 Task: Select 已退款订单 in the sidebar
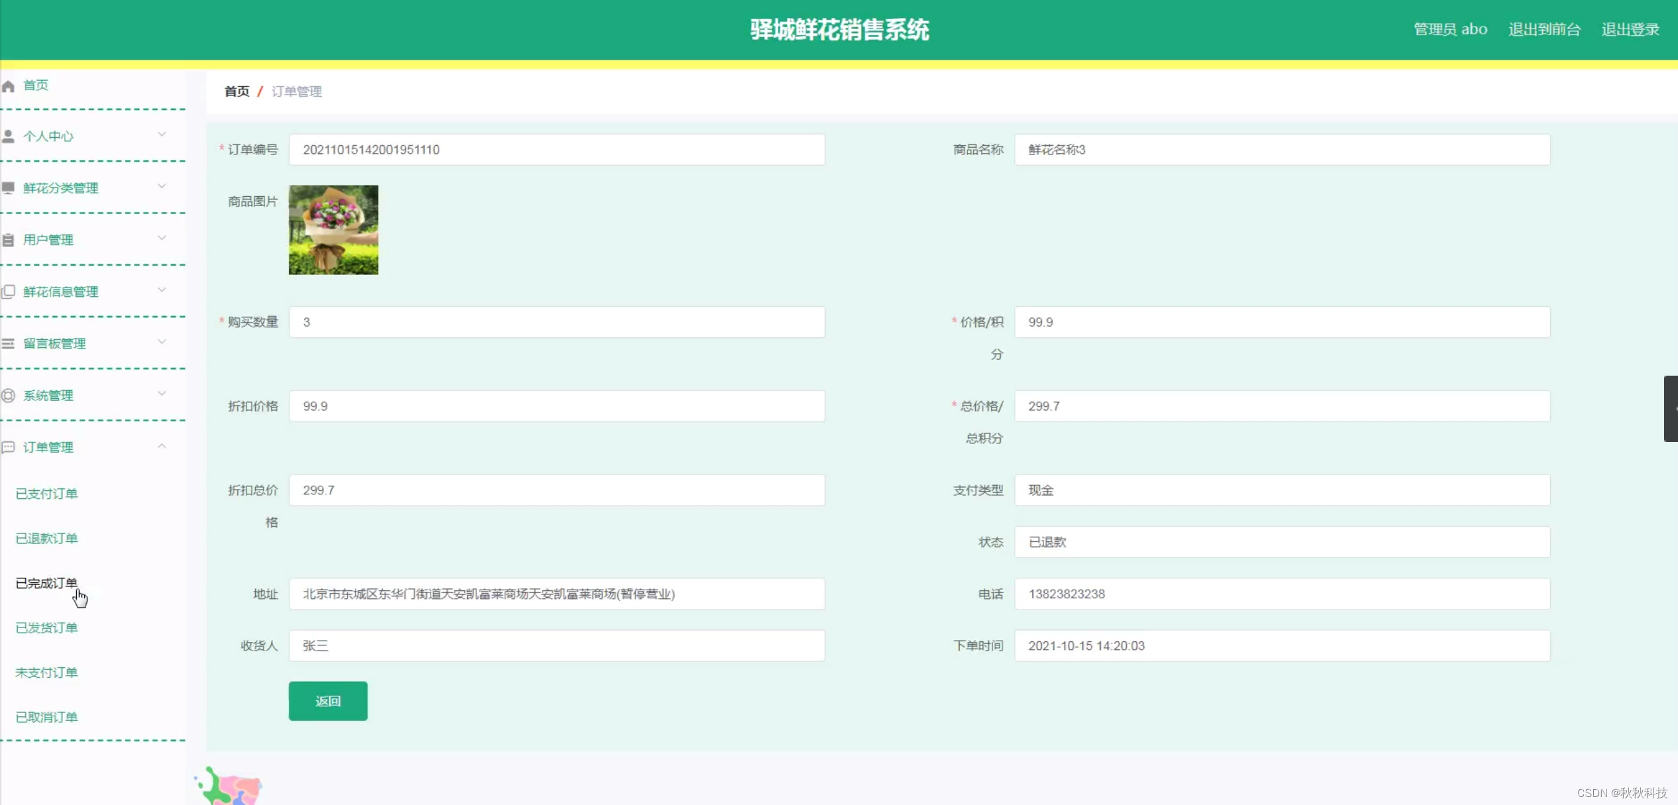[x=46, y=538]
